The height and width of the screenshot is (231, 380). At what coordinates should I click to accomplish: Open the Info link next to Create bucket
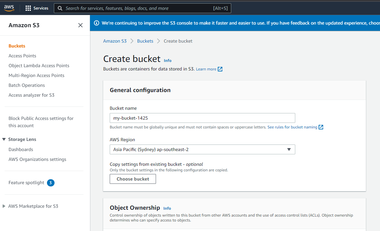168,61
